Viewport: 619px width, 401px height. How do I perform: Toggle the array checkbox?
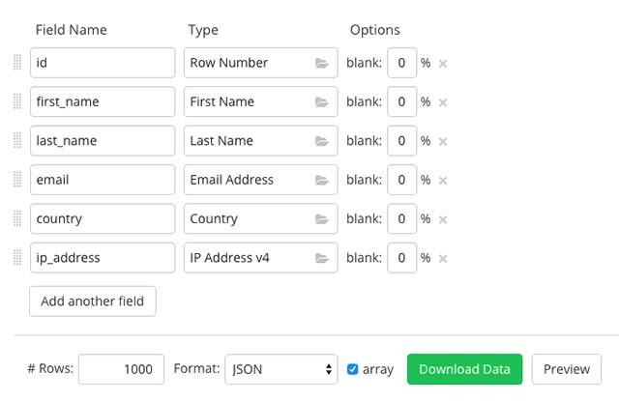(x=353, y=369)
